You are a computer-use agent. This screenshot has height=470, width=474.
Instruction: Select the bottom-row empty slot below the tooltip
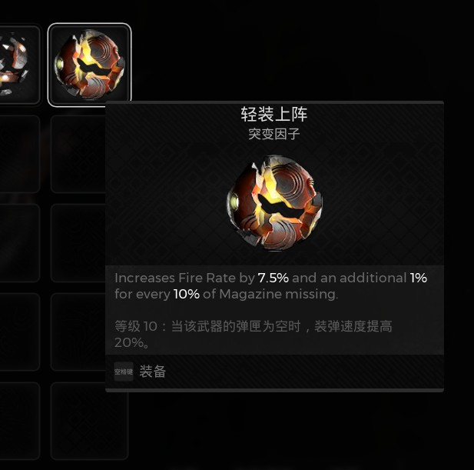pyautogui.click(x=89, y=421)
